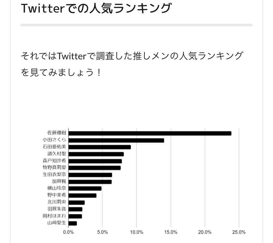Click the 野中美希 bar
This screenshot has width=273, height=243.
coord(82,196)
